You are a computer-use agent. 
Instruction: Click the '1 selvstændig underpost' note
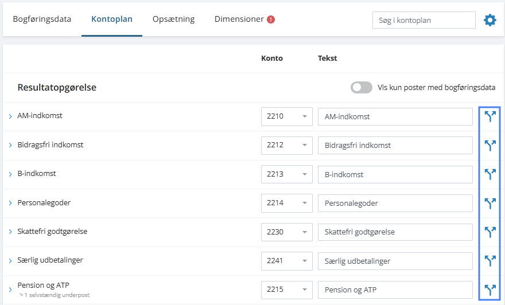tap(57, 295)
